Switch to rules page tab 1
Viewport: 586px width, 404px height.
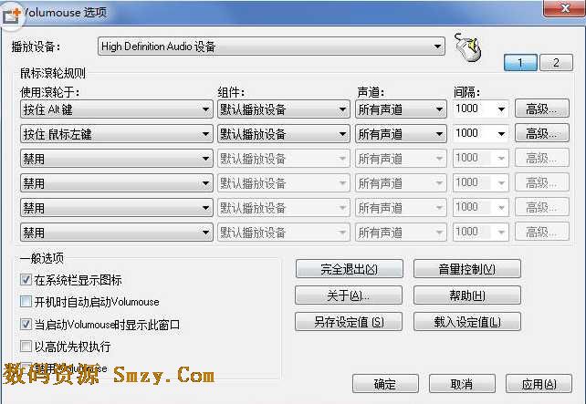click(x=520, y=62)
